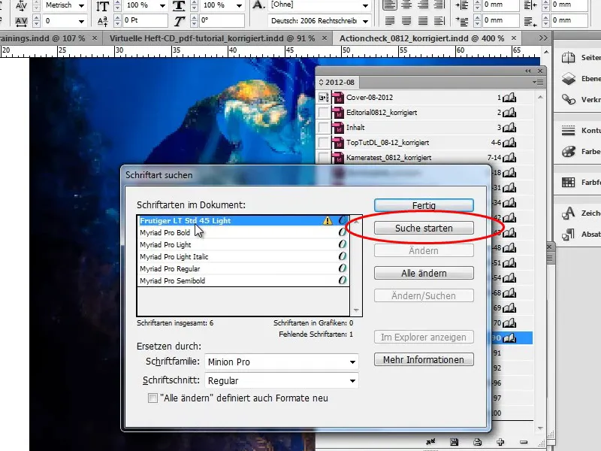Show more document tabs via double-chevron
601x451 pixels.
542,38
